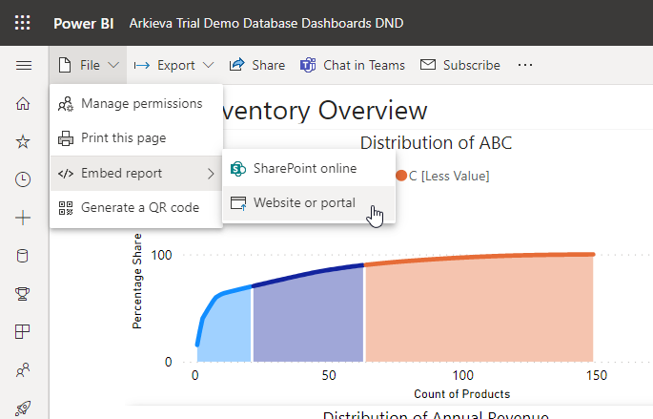653x419 pixels.
Task: Click the Subscribe button
Action: 460,66
